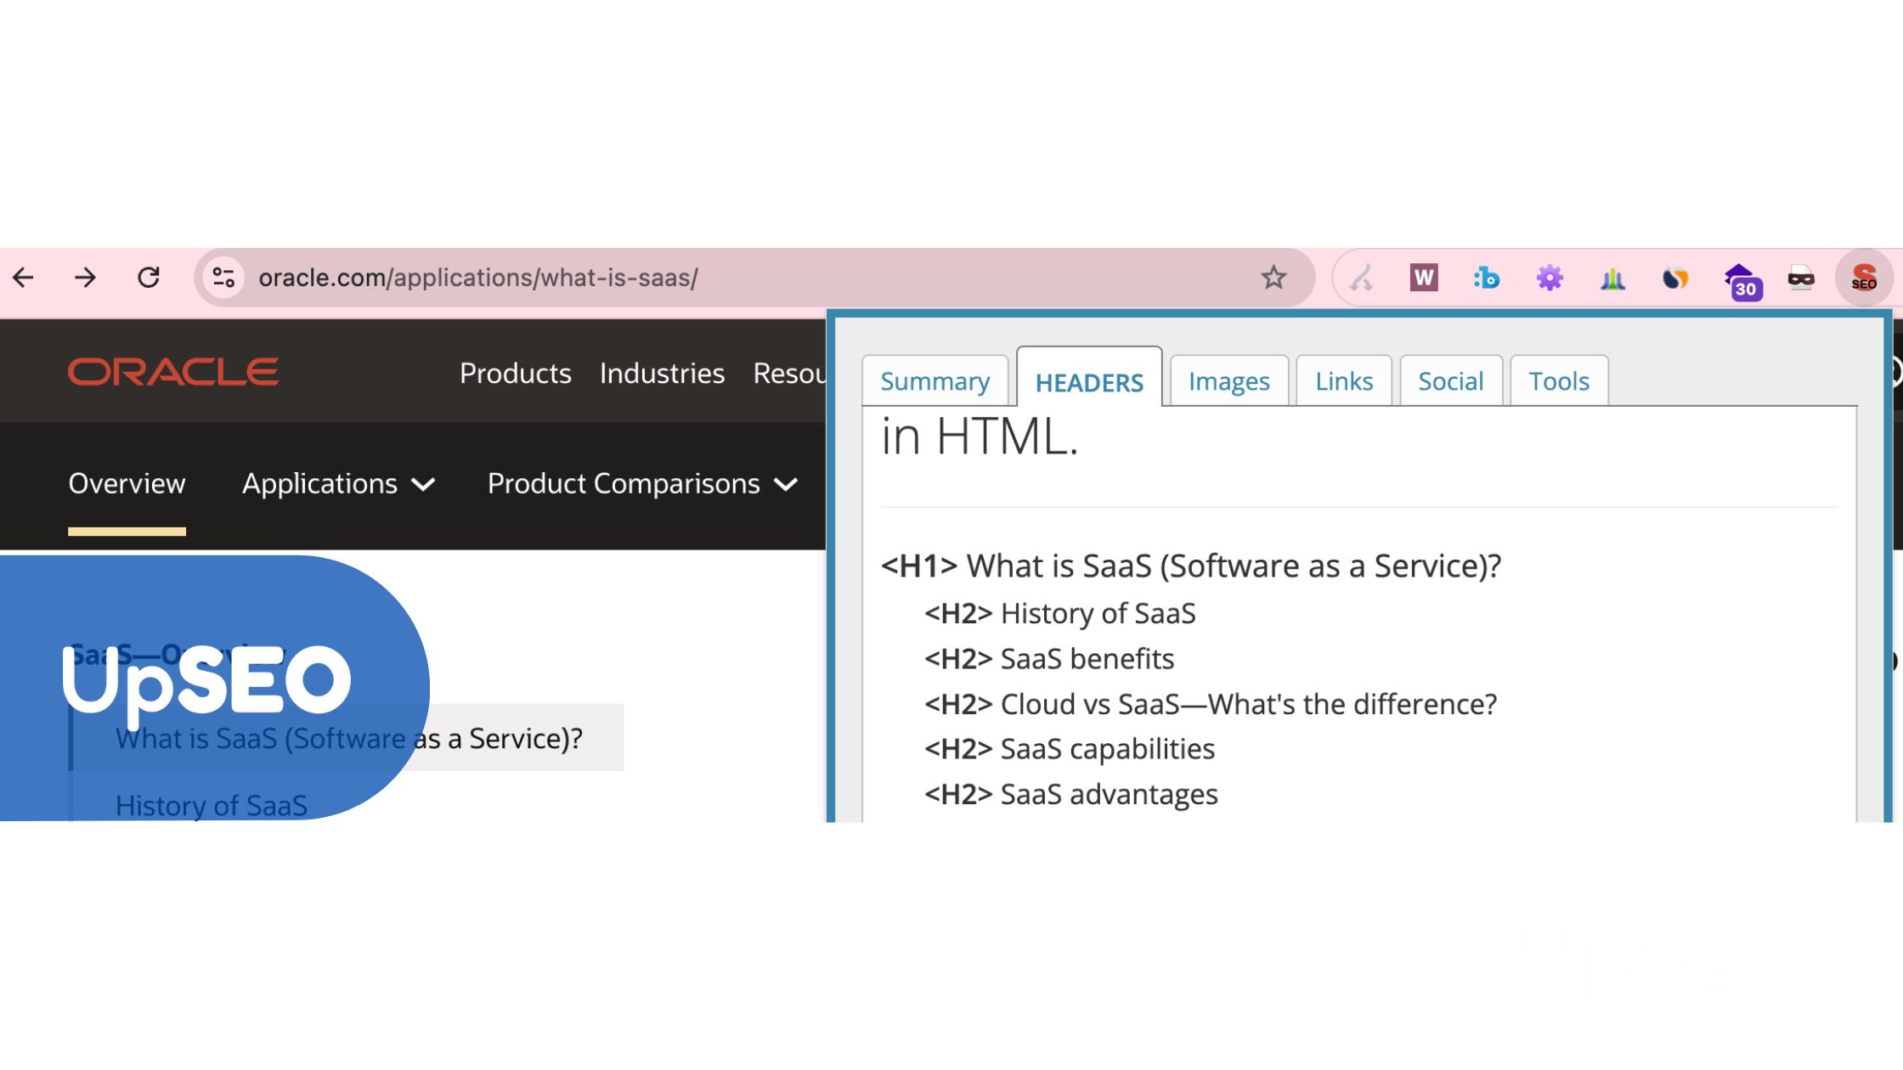
Task: Toggle the SEO META extension popup
Action: click(x=1864, y=278)
